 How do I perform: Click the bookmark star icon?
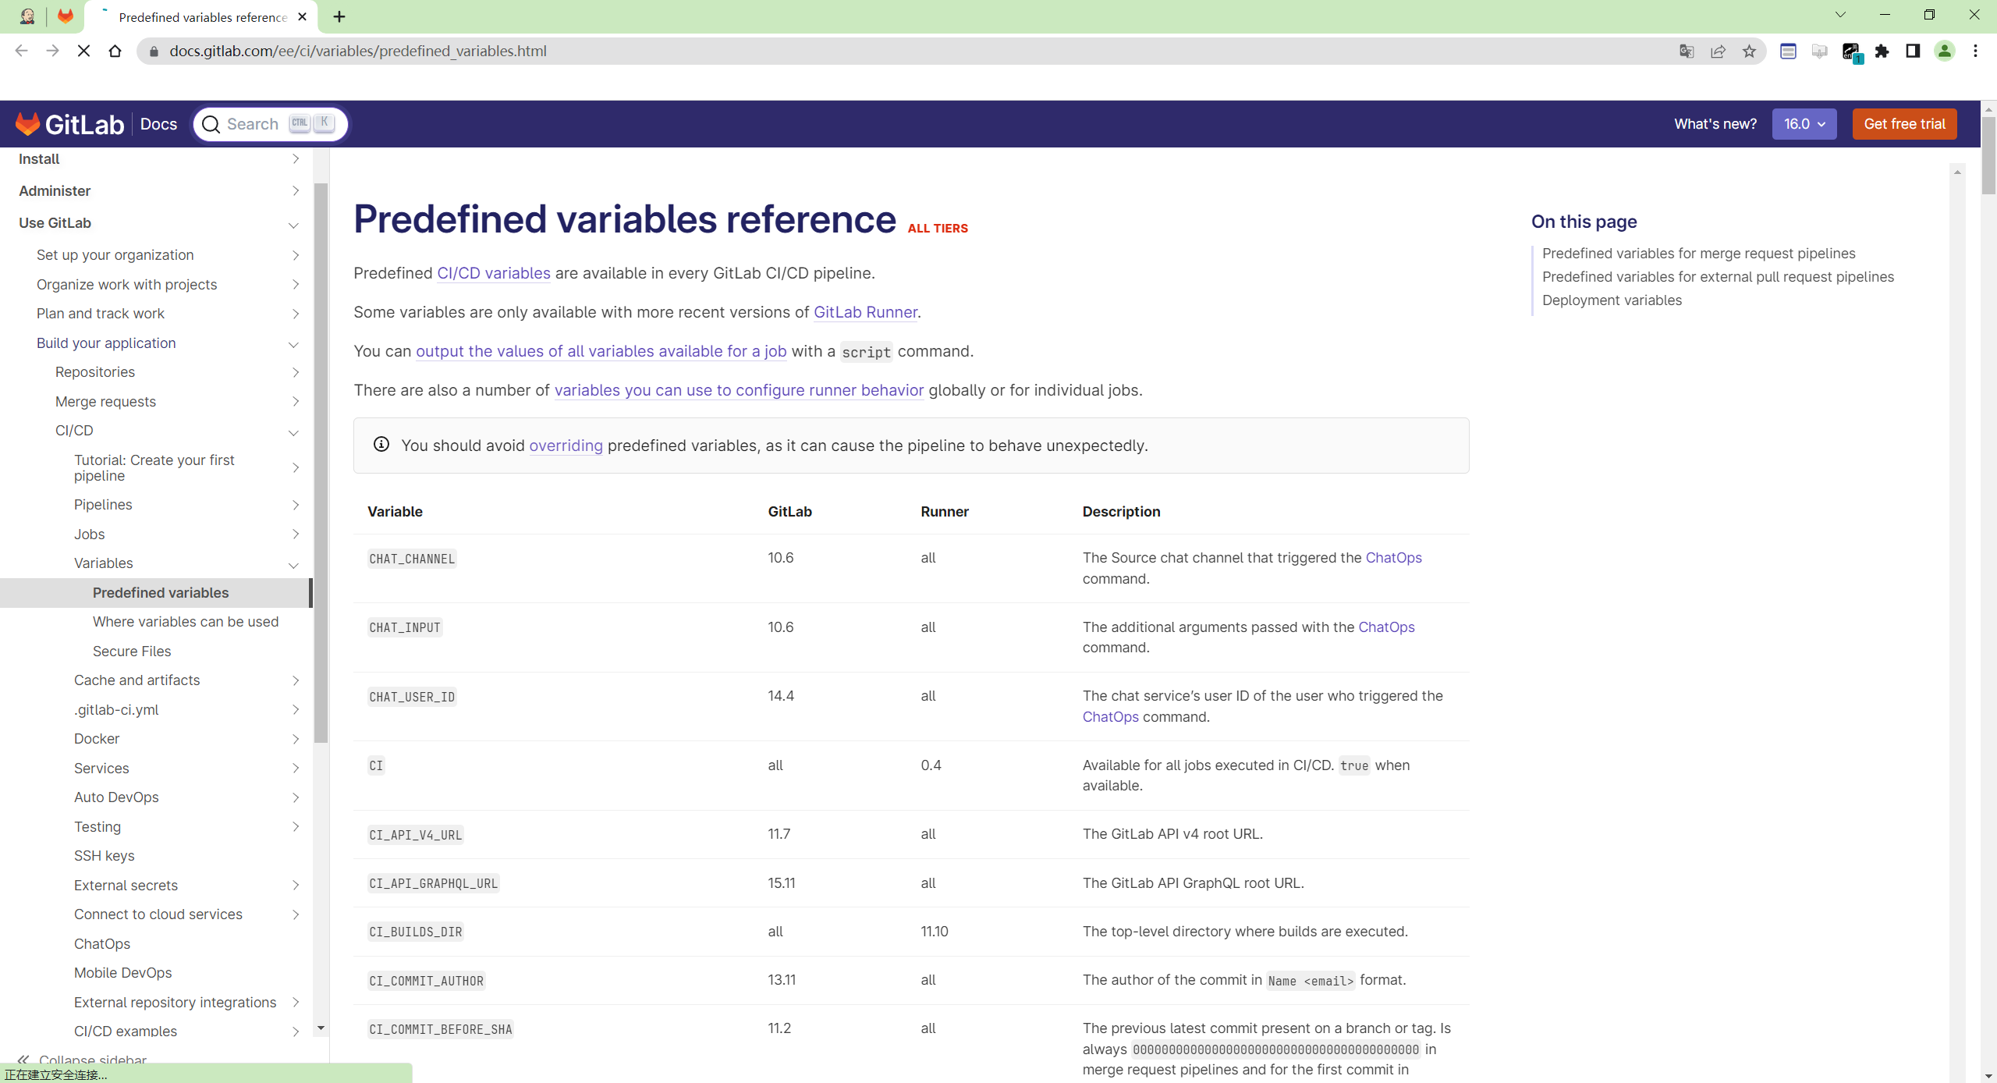click(1749, 51)
